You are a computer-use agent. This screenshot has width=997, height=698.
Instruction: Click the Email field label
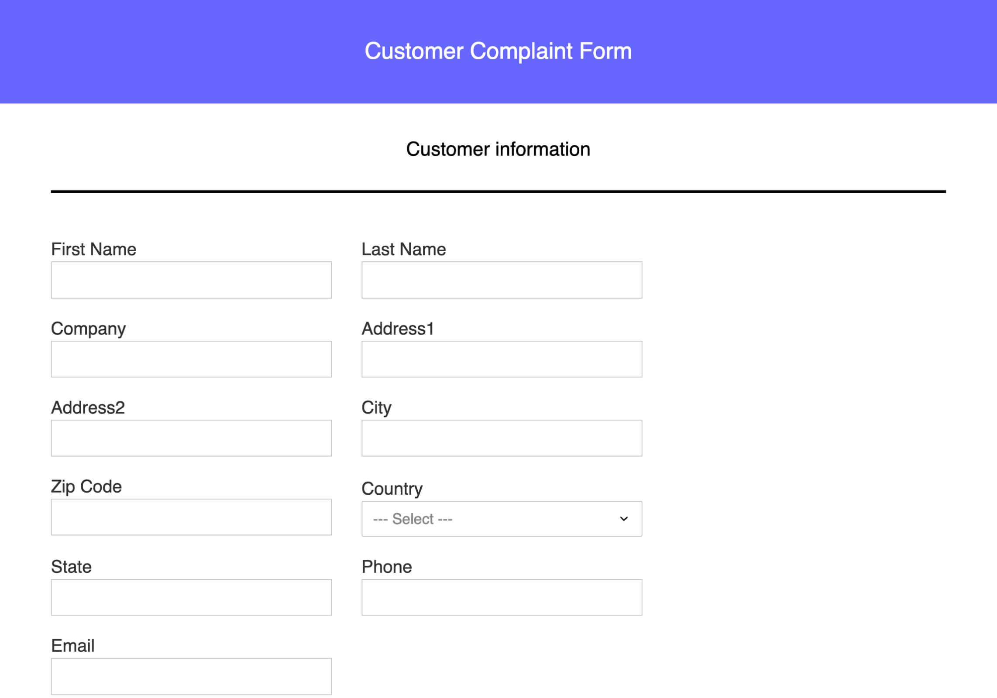click(72, 646)
